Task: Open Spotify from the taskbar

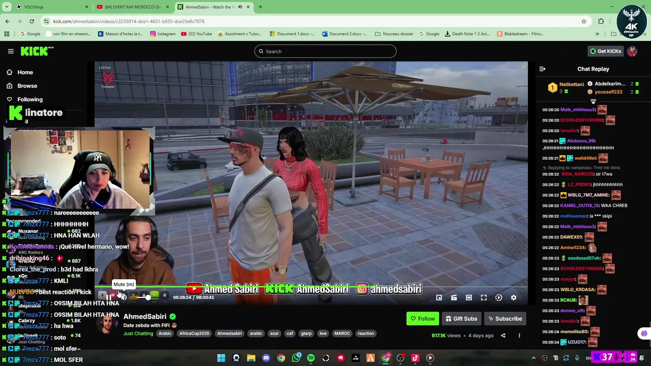Action: click(x=311, y=358)
